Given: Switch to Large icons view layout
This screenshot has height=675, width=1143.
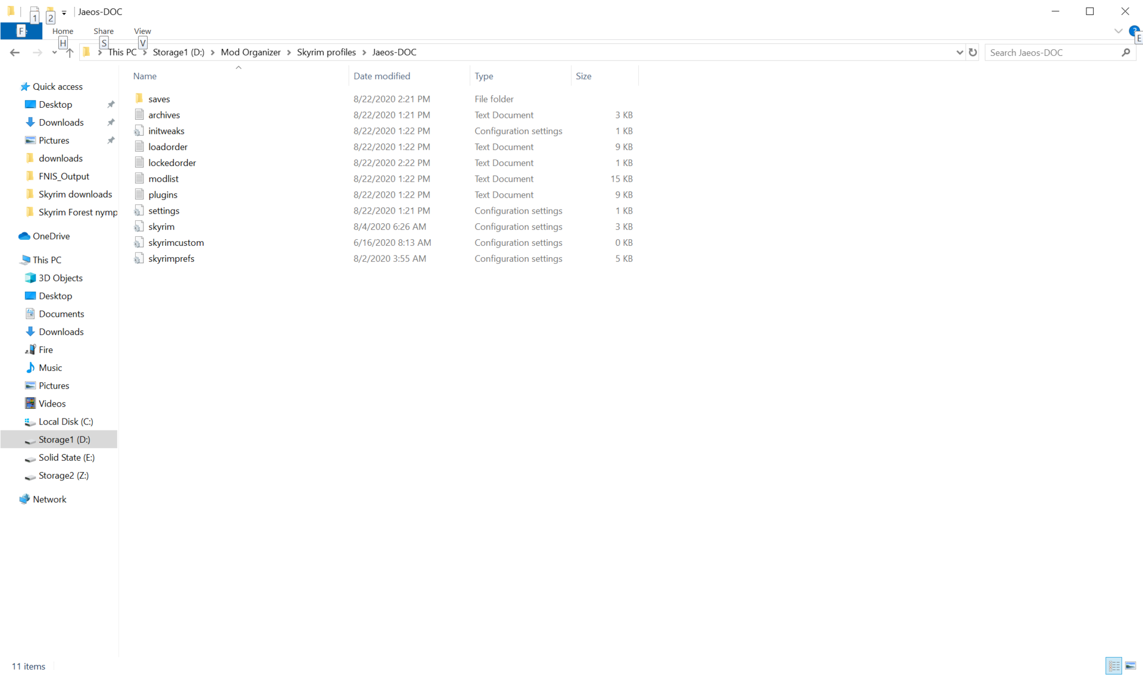Looking at the screenshot, I should point(1130,666).
